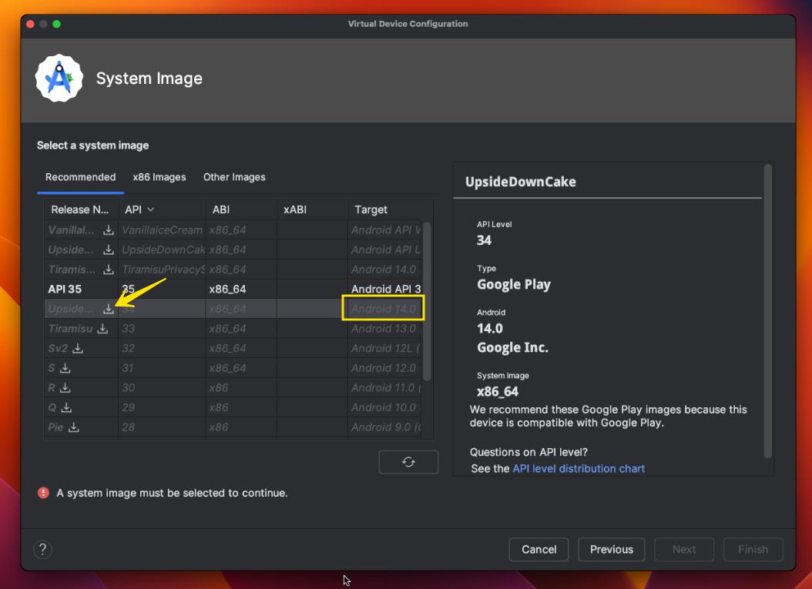Image resolution: width=812 pixels, height=589 pixels.
Task: Zoom the window with the green button
Action: coord(56,24)
